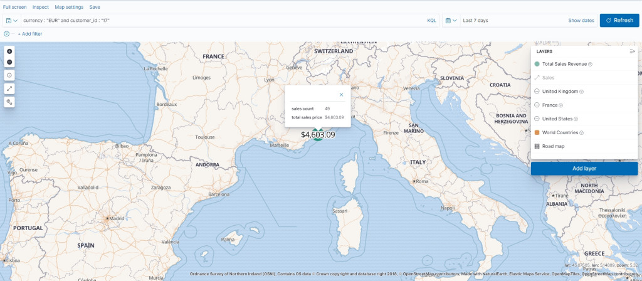The height and width of the screenshot is (281, 642).
Task: Click the Road map layer grid icon
Action: pyautogui.click(x=537, y=146)
